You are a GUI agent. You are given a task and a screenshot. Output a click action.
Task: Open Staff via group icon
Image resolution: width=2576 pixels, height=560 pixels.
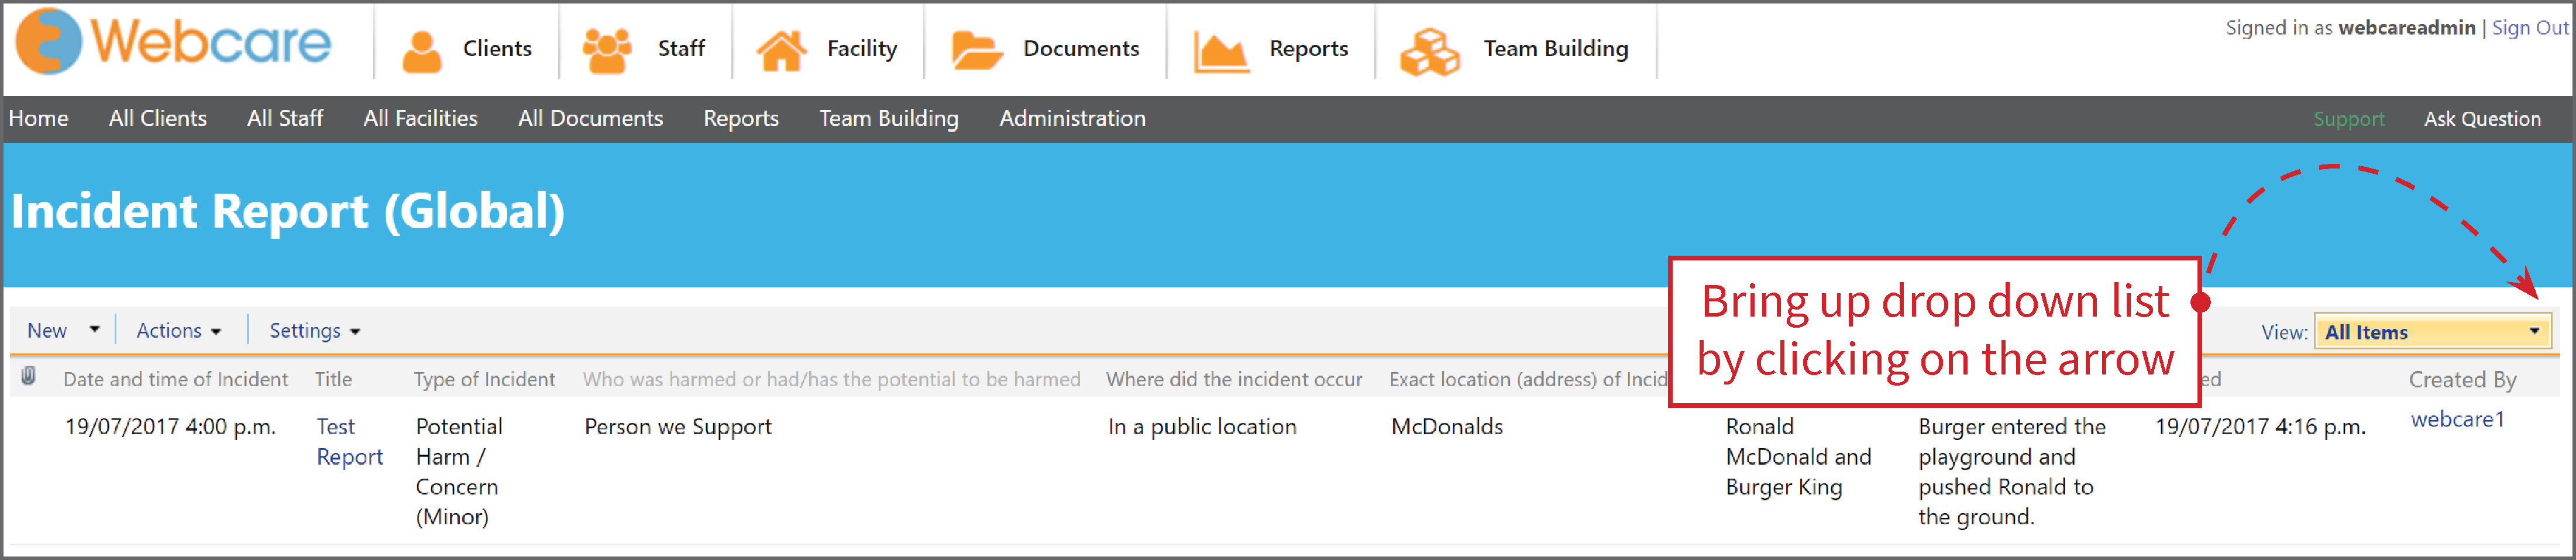coord(607,50)
